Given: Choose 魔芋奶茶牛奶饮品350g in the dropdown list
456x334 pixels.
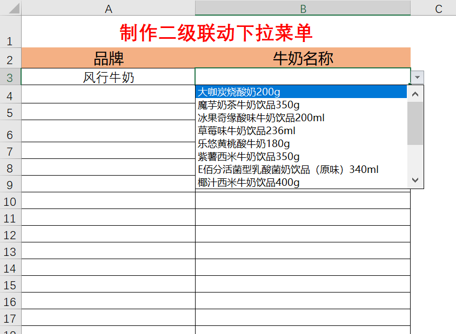Looking at the screenshot, I should click(301, 105).
